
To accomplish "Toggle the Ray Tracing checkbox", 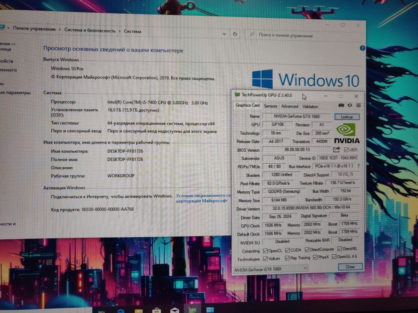I will [287, 258].
